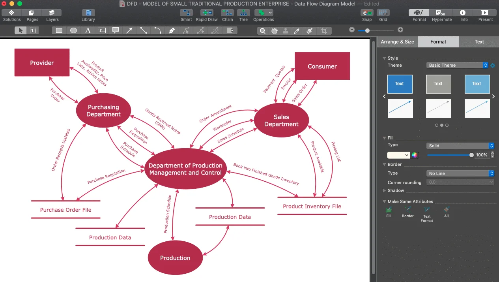The height and width of the screenshot is (282, 499).
Task: Select the Production ellipse in the diagram
Action: [175, 258]
